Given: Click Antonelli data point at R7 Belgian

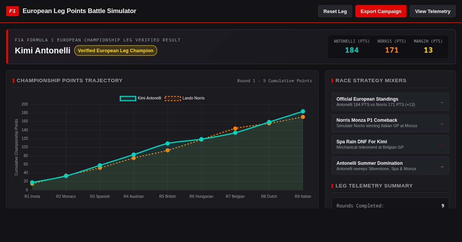Looking at the screenshot, I should [x=235, y=133].
